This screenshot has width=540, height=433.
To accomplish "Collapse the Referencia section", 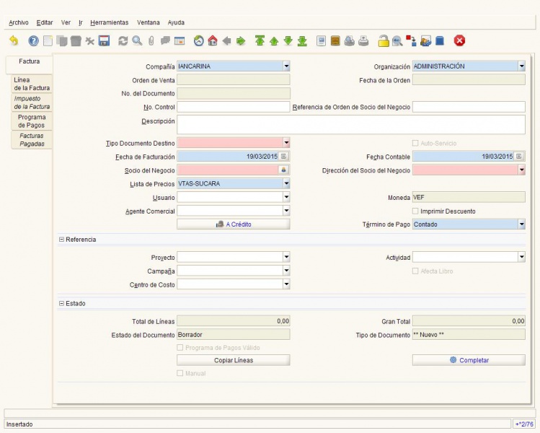I will (x=62, y=240).
